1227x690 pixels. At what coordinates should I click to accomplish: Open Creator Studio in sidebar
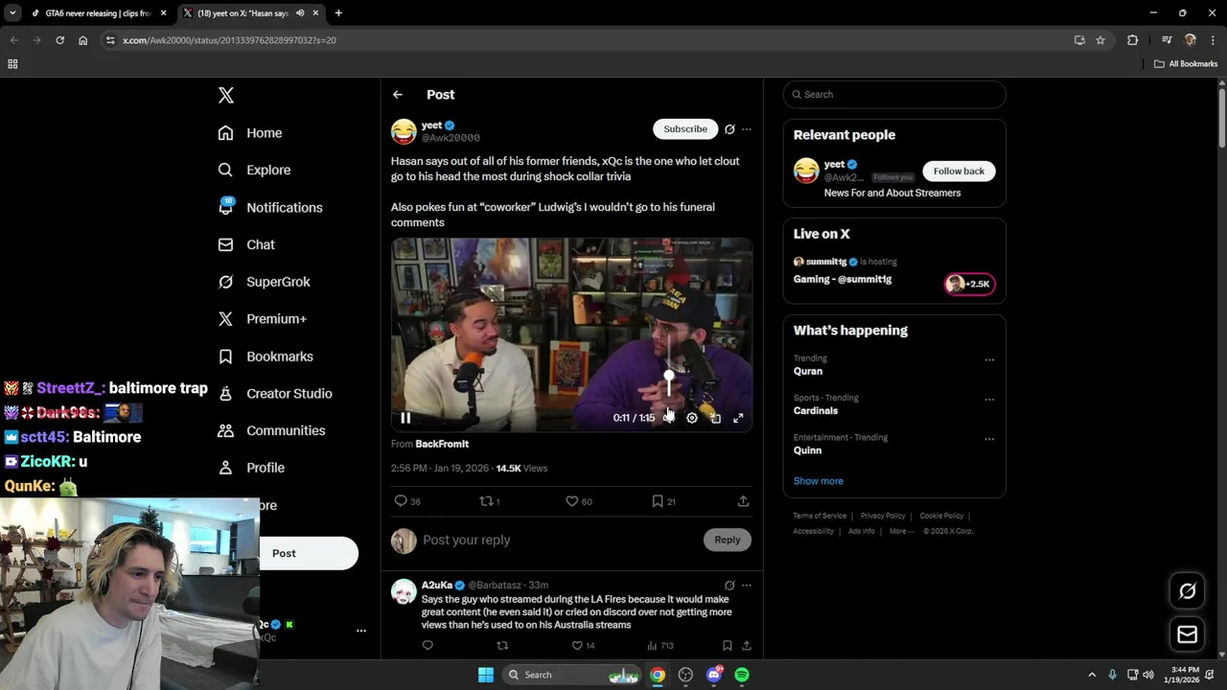point(275,393)
